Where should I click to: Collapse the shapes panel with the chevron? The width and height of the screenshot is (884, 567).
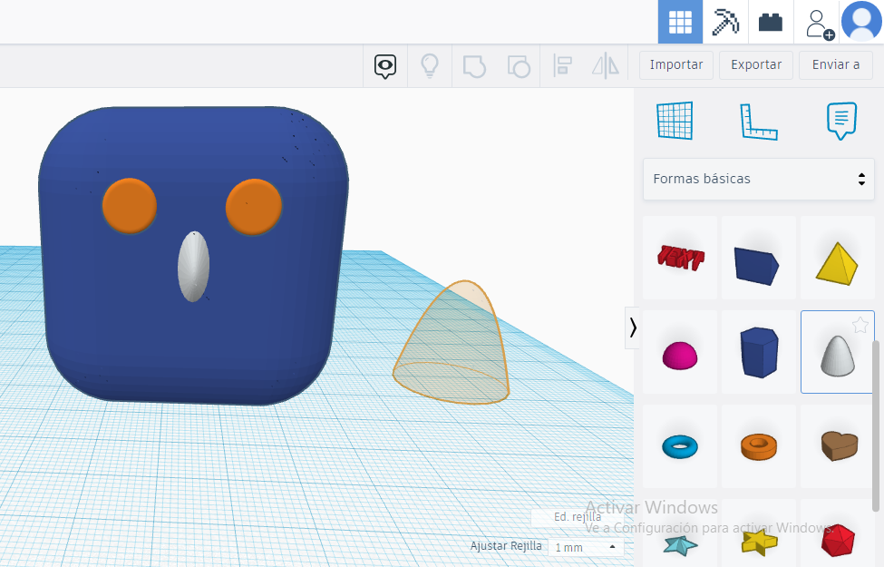pyautogui.click(x=633, y=327)
